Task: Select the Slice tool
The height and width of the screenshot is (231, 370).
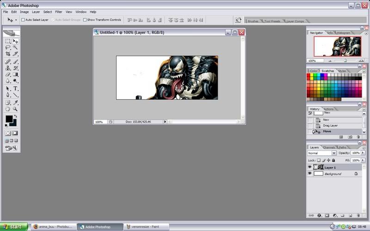Action: (x=15, y=54)
